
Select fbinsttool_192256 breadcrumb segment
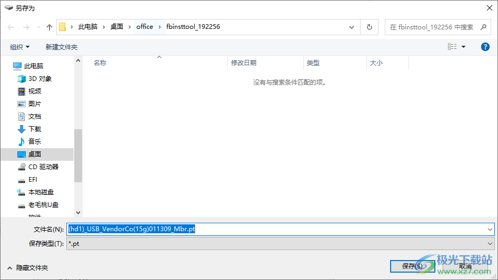point(193,27)
